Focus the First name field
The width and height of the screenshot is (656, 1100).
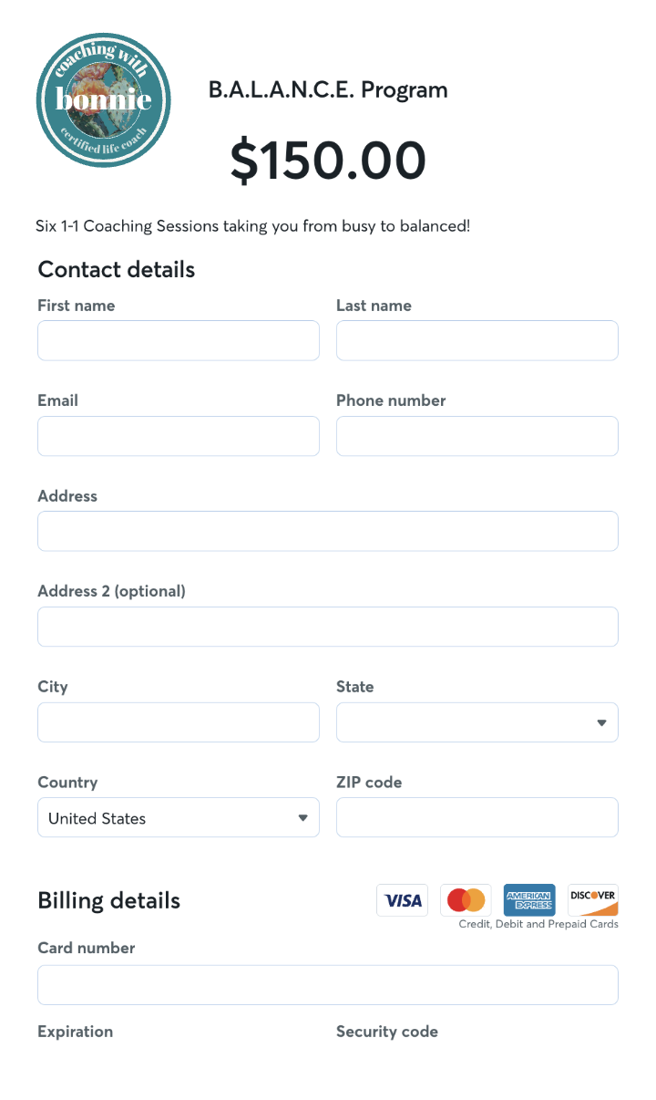click(178, 340)
